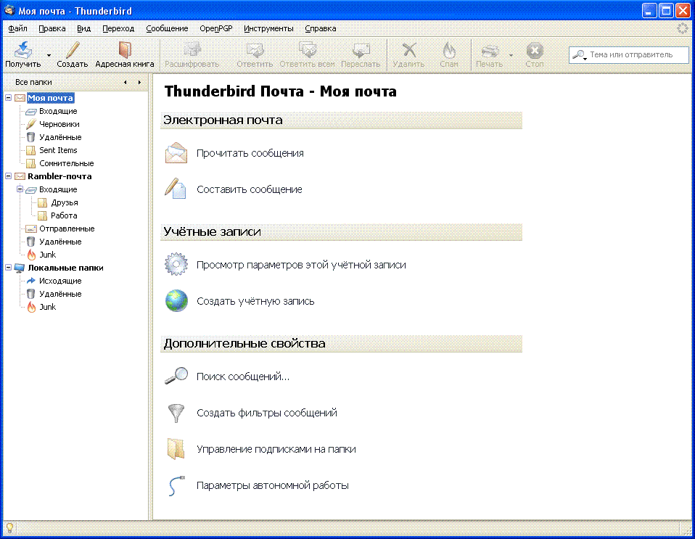The width and height of the screenshot is (695, 539).
Task: Collapse the Rambler-почта account tree
Action: pos(8,176)
